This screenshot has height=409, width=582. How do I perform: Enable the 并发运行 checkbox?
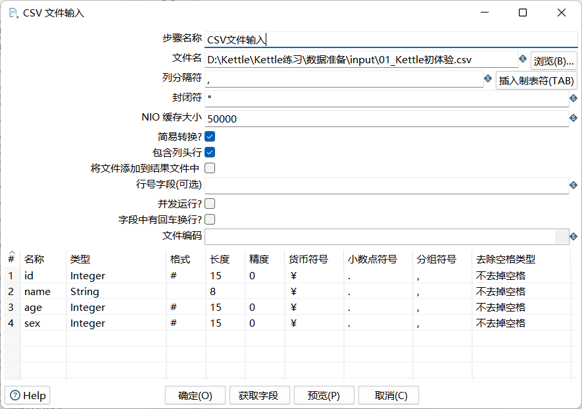point(210,204)
